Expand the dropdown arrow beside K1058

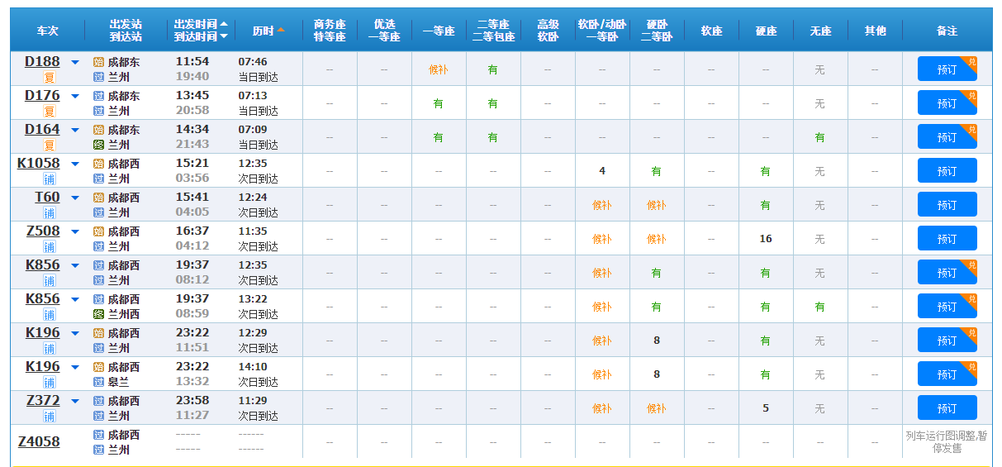pyautogui.click(x=75, y=164)
